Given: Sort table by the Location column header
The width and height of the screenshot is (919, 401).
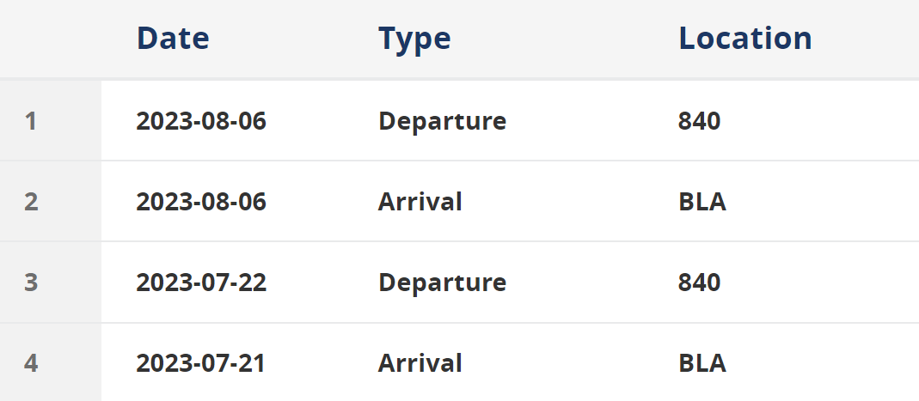Looking at the screenshot, I should pos(745,38).
